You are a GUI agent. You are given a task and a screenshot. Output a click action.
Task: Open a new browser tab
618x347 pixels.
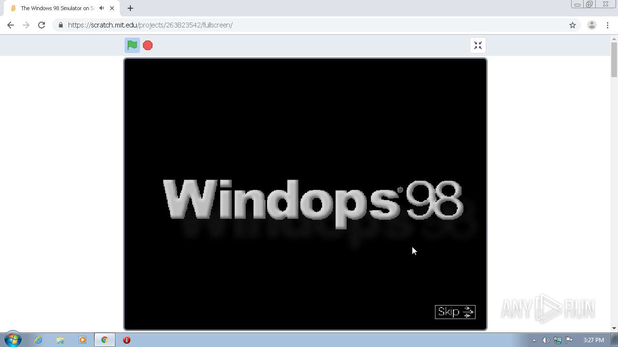(130, 8)
